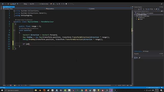This screenshot has width=164, height=92.
Task: Switch to the Git Changes tab
Action: (146, 51)
